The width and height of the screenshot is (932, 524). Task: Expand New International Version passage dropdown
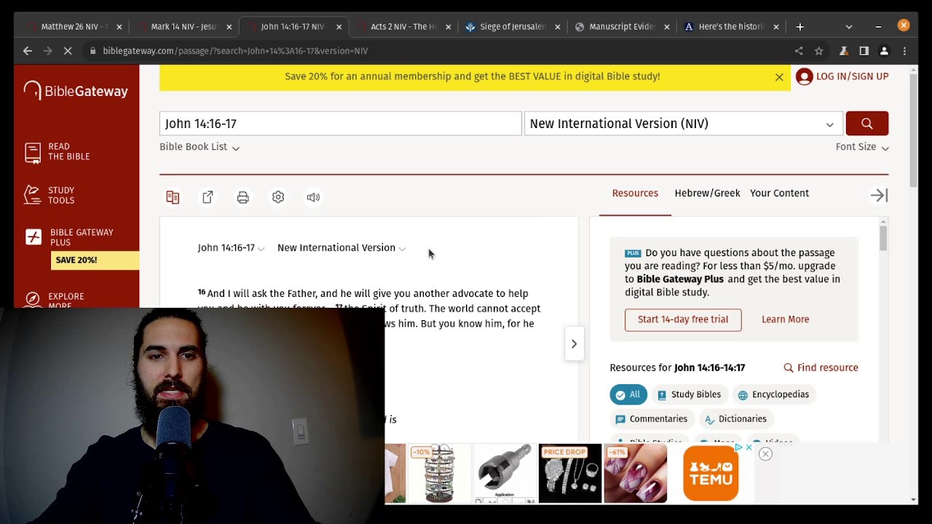[341, 248]
